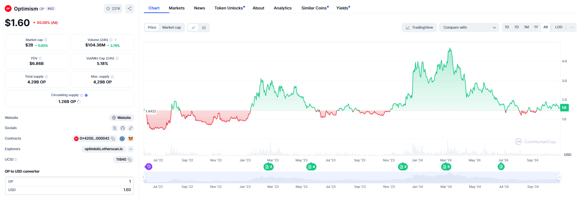Select the 1Y time range
The height and width of the screenshot is (198, 580).
pos(536,27)
